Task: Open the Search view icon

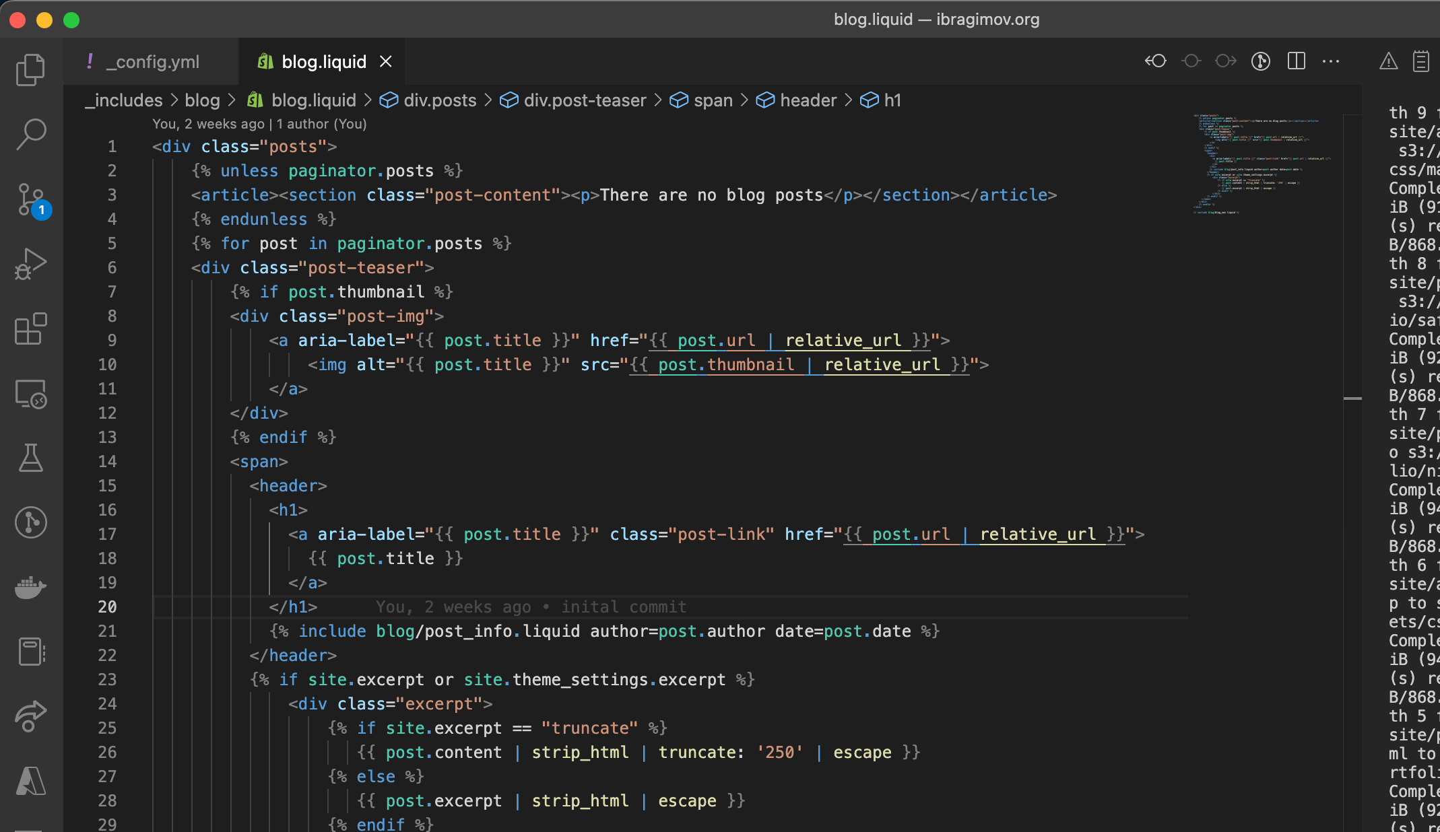Action: [x=30, y=134]
